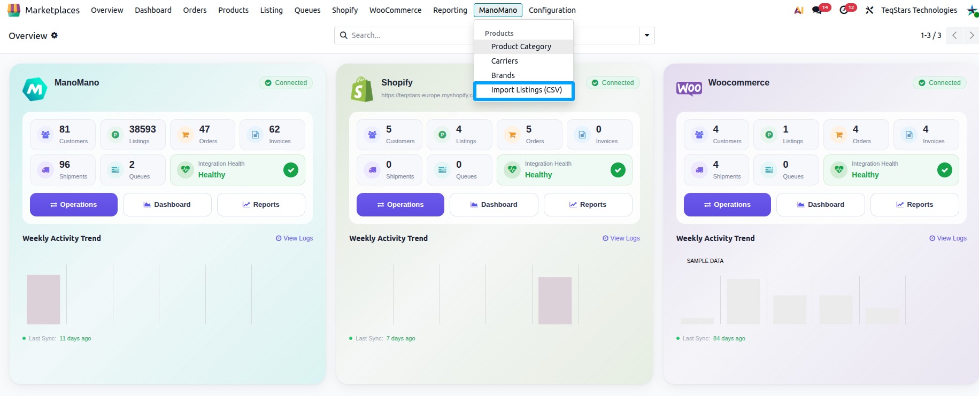Open the Shopify top menu
This screenshot has width=979, height=396.
click(x=345, y=10)
